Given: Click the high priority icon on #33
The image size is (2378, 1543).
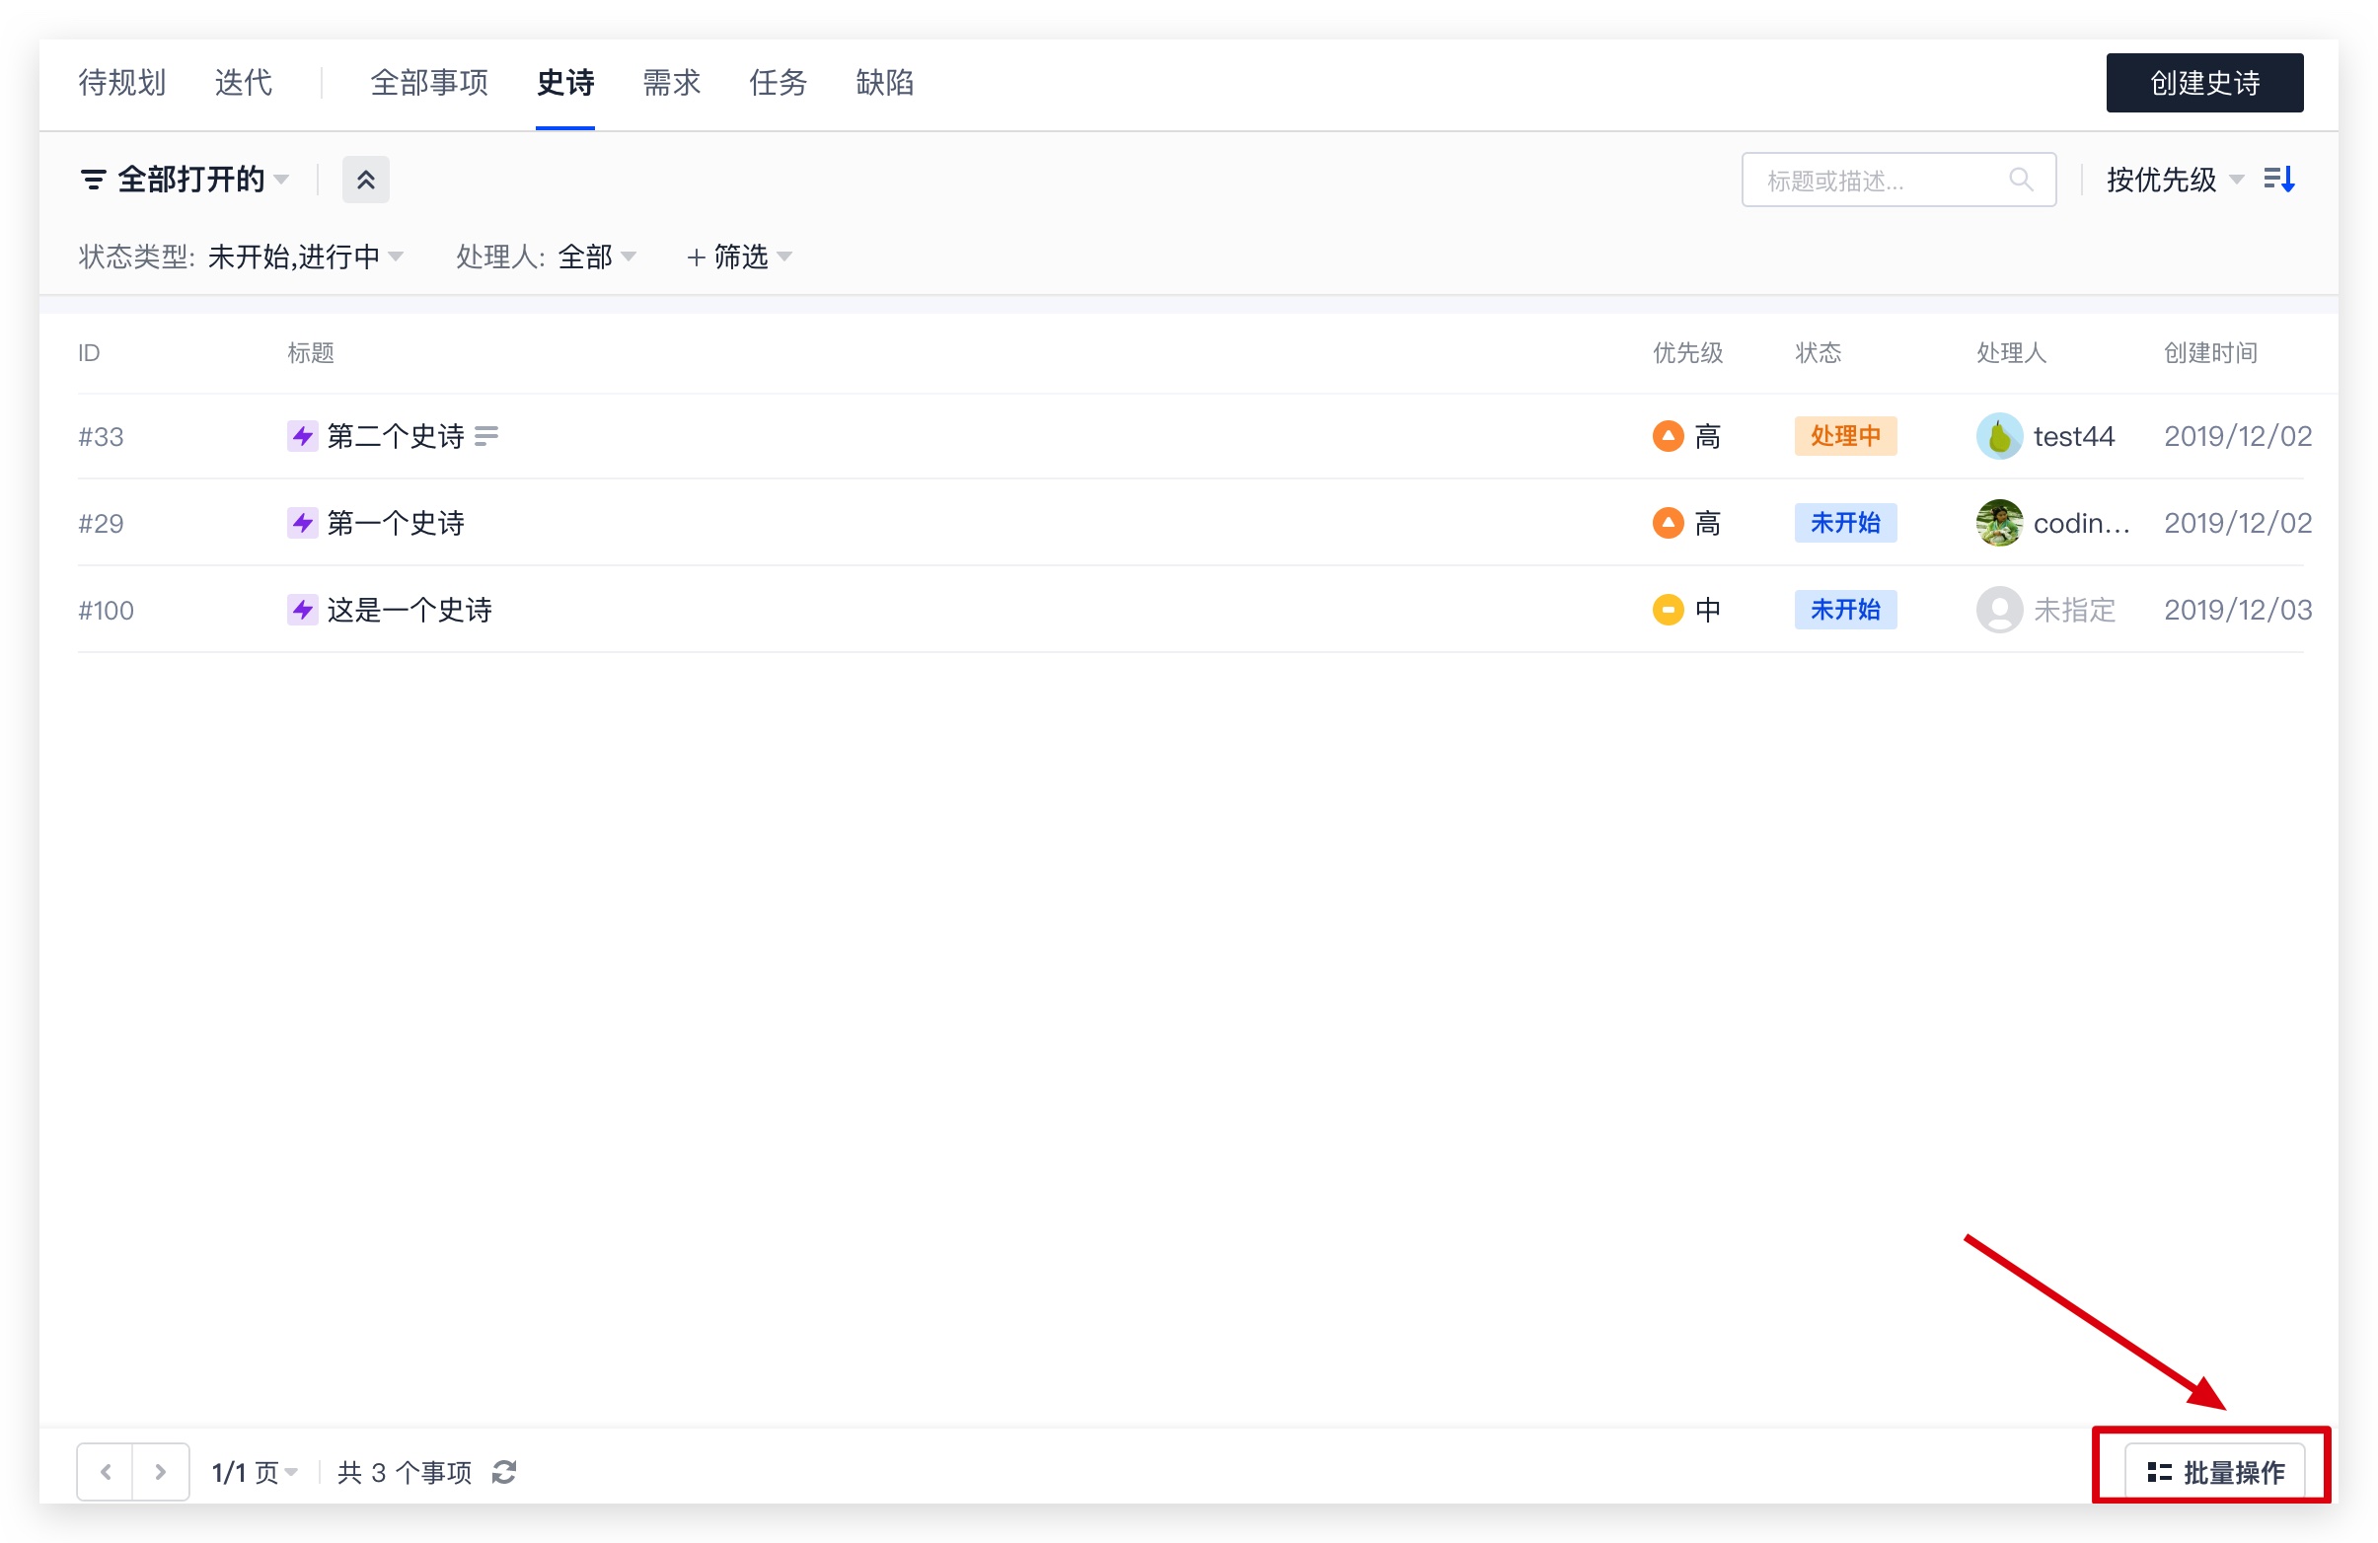Looking at the screenshot, I should coord(1668,436).
